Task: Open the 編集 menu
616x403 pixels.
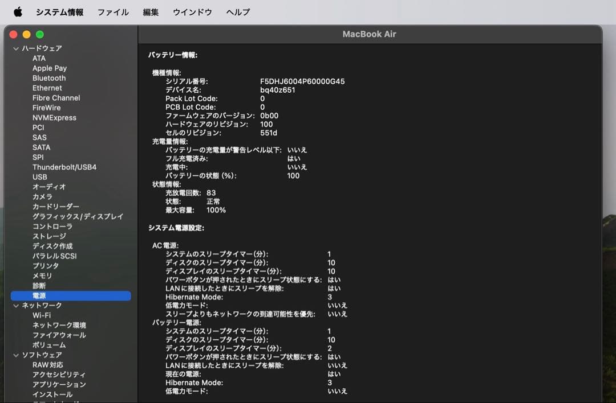Action: tap(151, 11)
